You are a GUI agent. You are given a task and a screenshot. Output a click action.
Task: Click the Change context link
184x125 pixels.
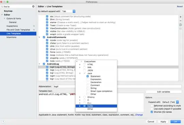[x=139, y=115]
